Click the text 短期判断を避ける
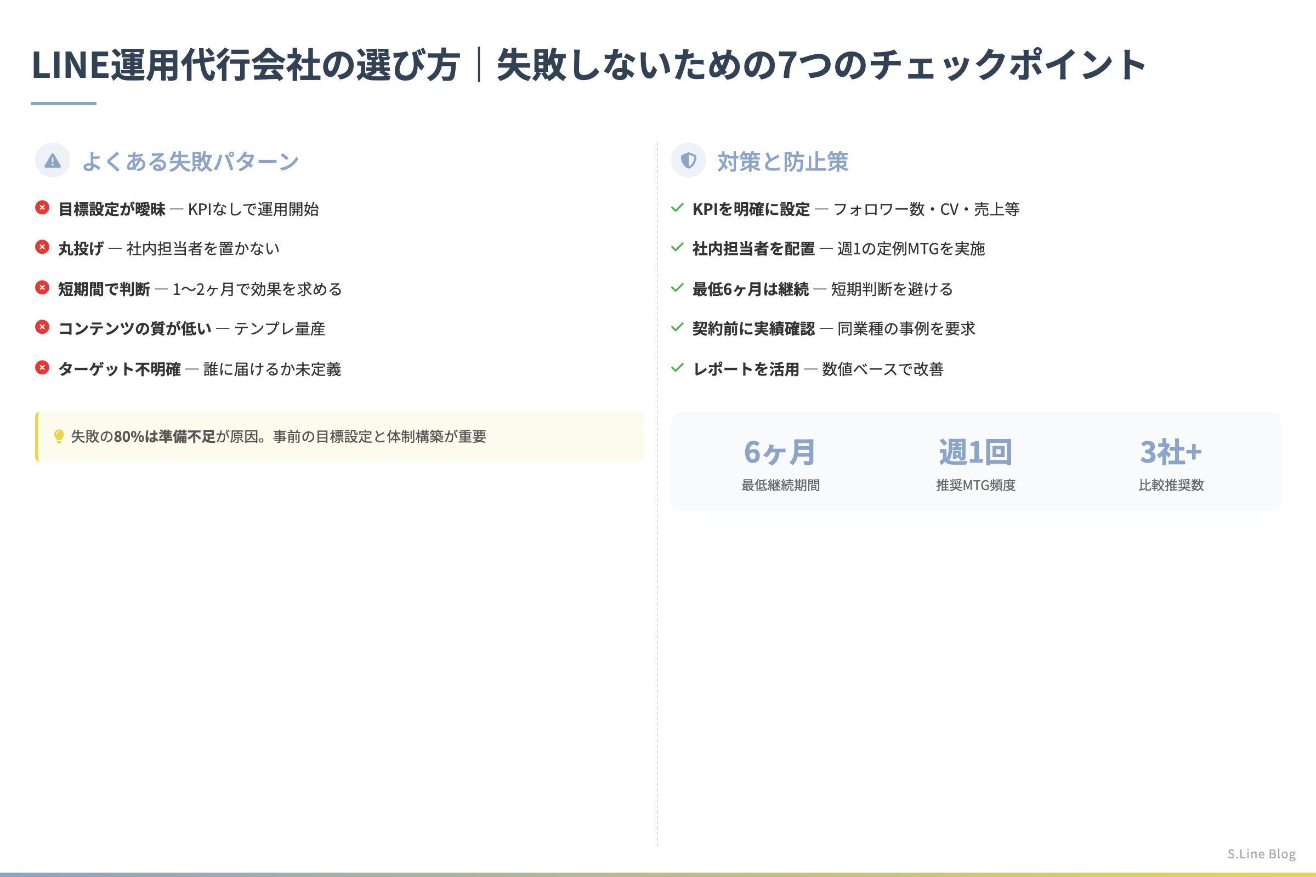1316x877 pixels. [892, 289]
